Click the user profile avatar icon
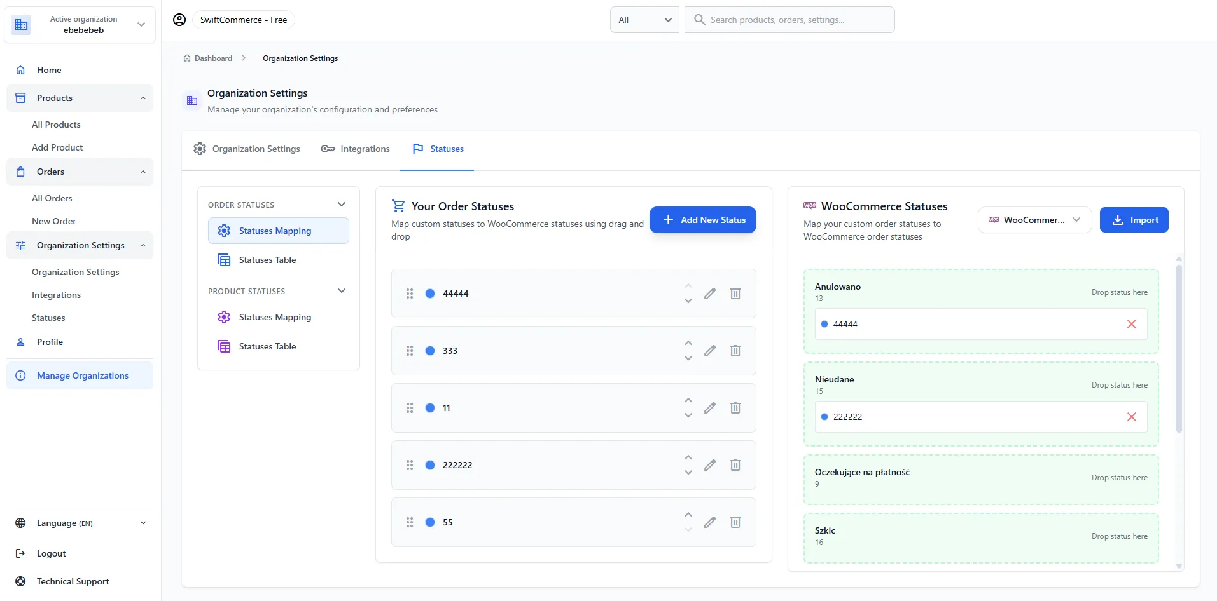 179,19
